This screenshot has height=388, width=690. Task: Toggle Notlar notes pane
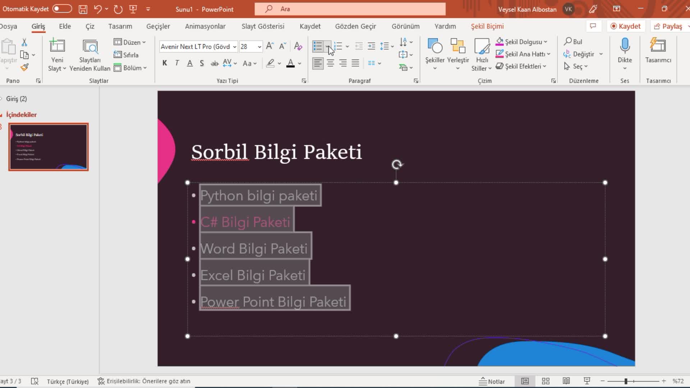coord(492,382)
